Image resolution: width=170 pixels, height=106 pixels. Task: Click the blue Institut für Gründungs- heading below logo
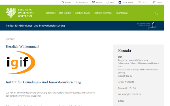click(x=43, y=82)
